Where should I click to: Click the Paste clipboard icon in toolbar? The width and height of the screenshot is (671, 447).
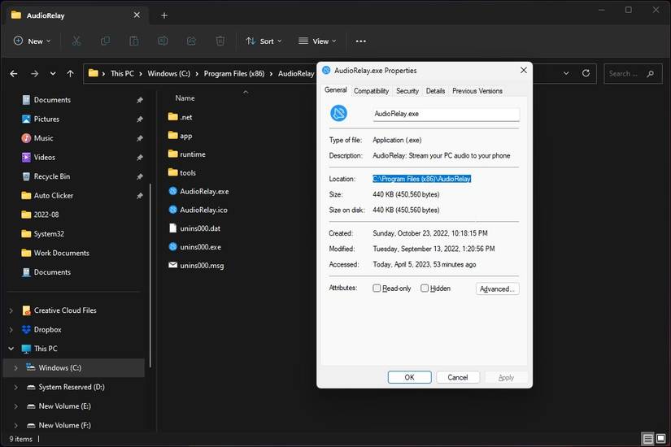(x=134, y=41)
